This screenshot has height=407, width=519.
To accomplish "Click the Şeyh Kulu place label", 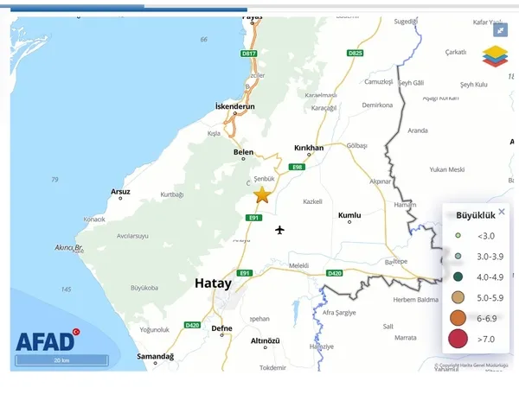I will (474, 85).
